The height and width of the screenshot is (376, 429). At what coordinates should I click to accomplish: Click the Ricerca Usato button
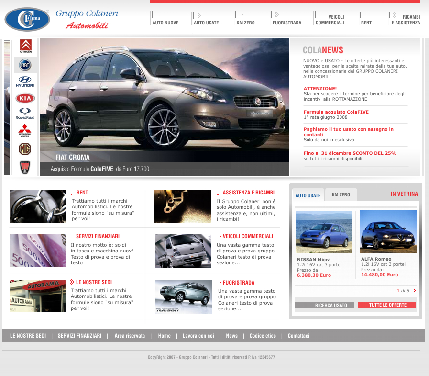[324, 305]
